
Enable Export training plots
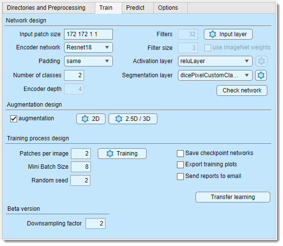click(180, 165)
